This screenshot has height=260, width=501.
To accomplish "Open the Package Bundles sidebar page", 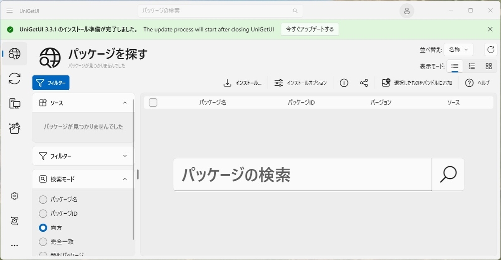I will [15, 129].
